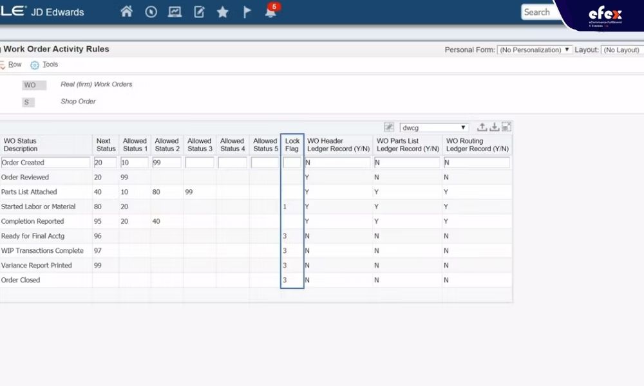Click WO Routing Ledger field in Order Created row
This screenshot has width=644, height=386.
(x=477, y=162)
